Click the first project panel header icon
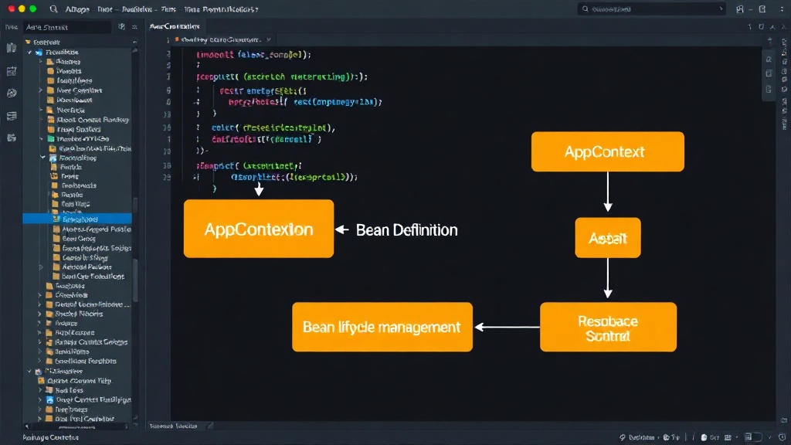The image size is (791, 445). coord(121,27)
